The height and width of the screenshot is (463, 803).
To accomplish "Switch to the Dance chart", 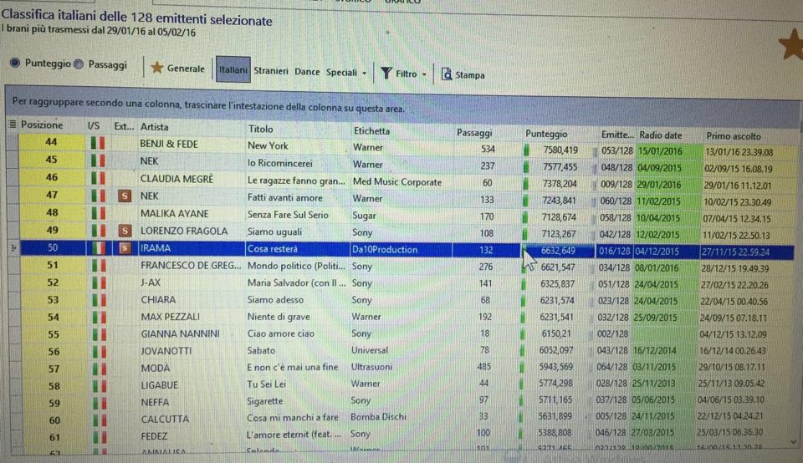I will tap(307, 72).
